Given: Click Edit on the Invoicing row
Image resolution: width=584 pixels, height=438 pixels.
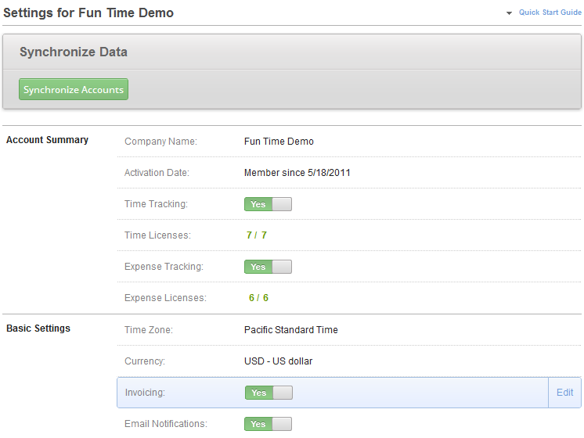Looking at the screenshot, I should pyautogui.click(x=564, y=392).
